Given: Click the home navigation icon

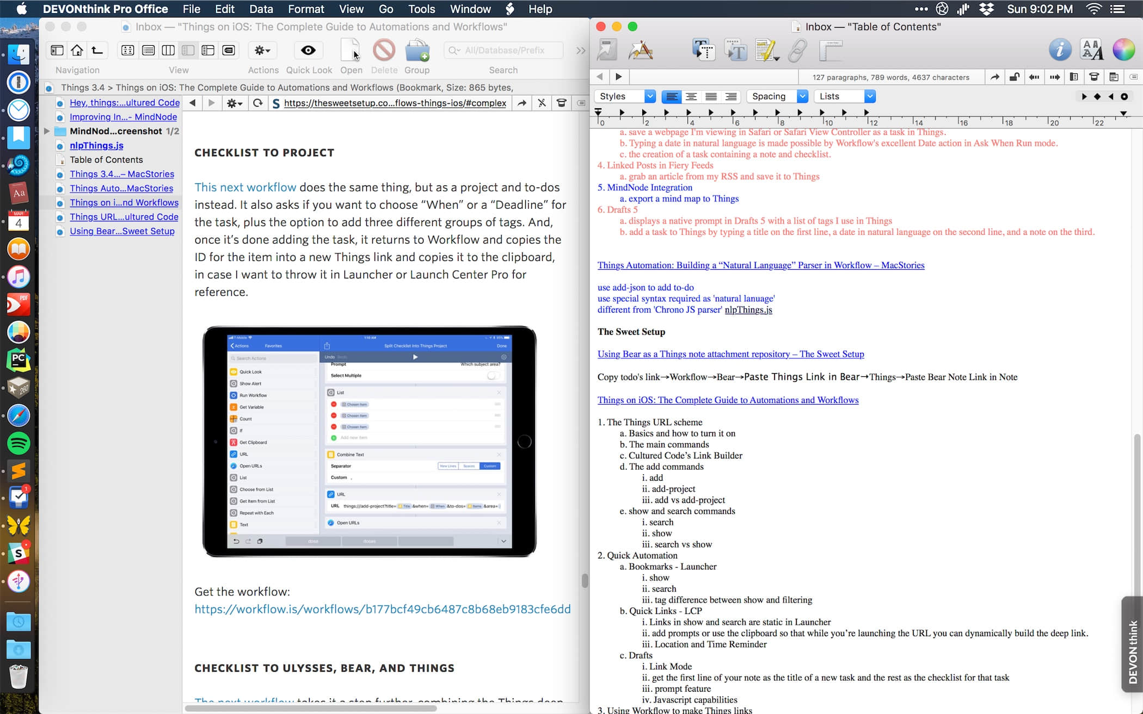Looking at the screenshot, I should point(77,51).
